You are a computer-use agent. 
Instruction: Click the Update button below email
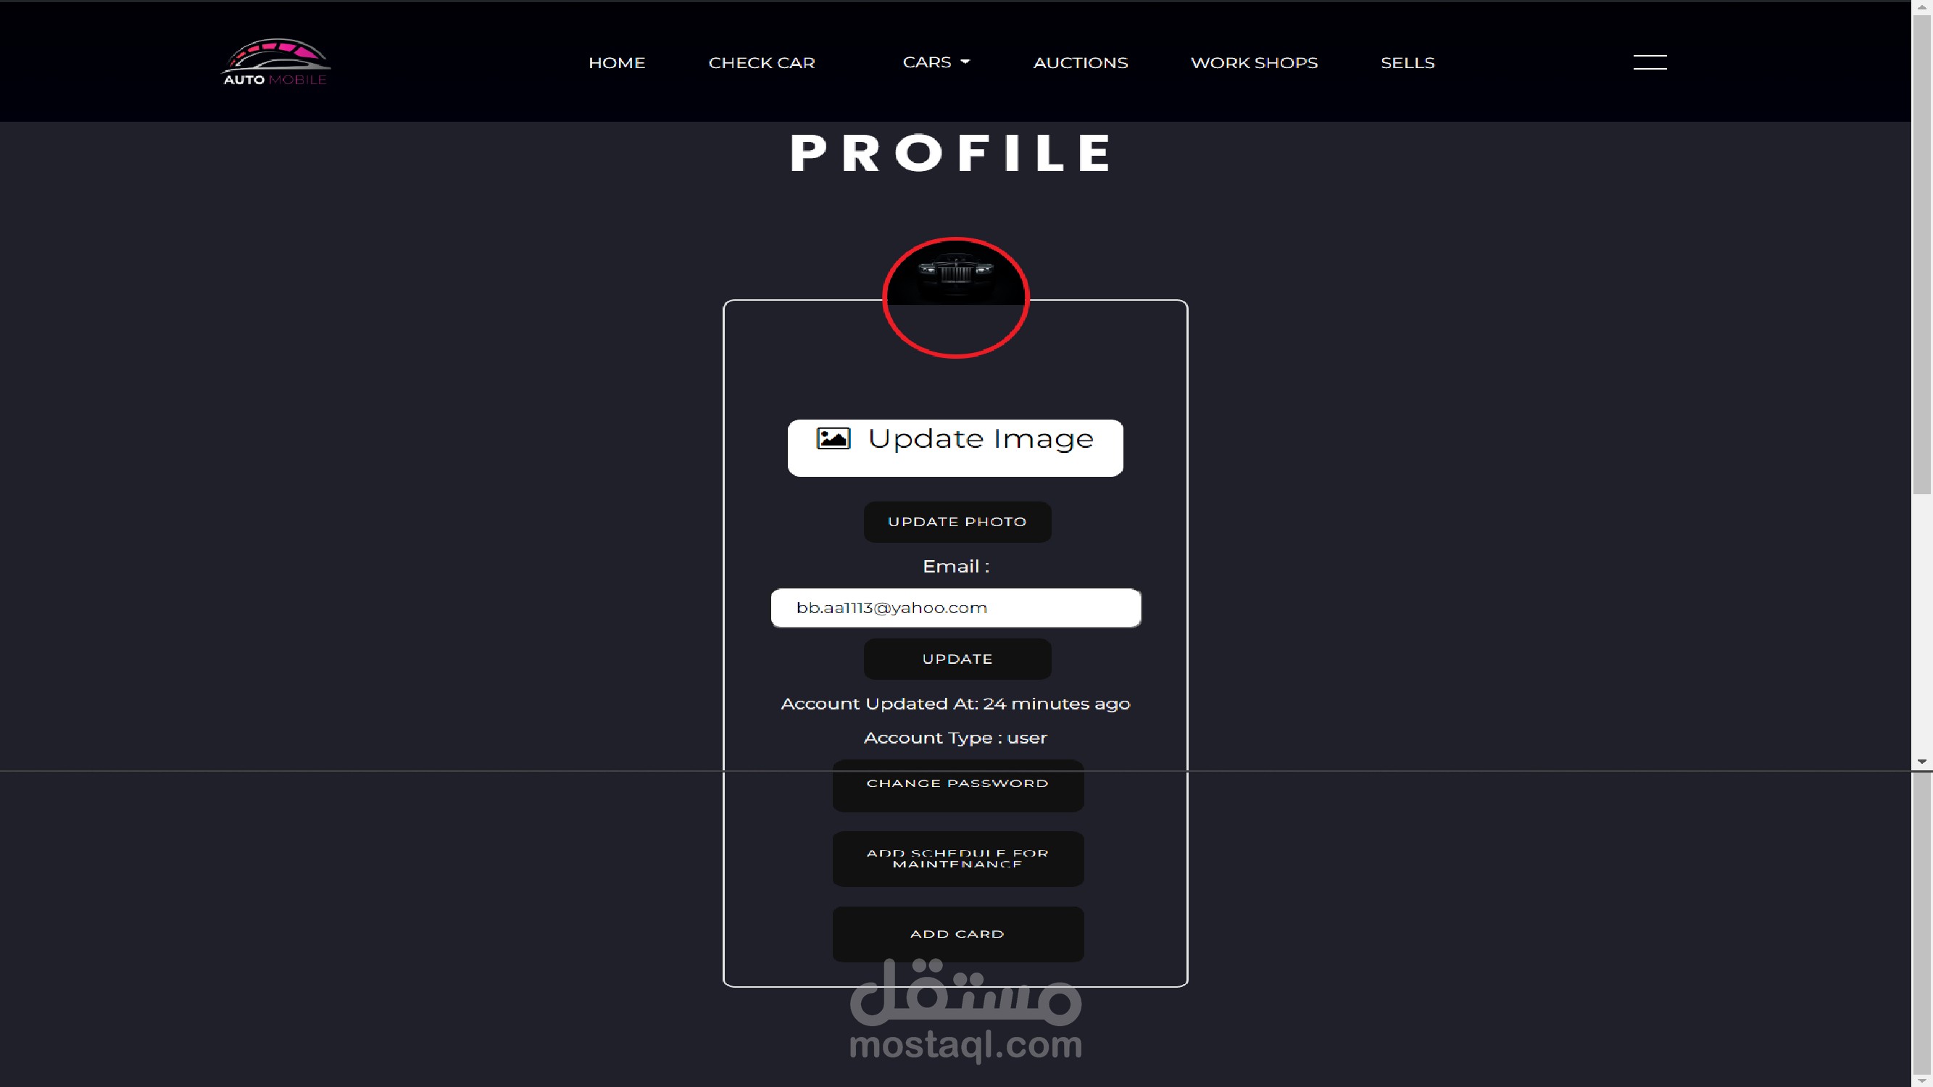tap(957, 659)
